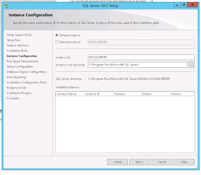Select Error Reporting step in sidebar
Image resolution: width=201 pixels, height=175 pixels.
16,77
